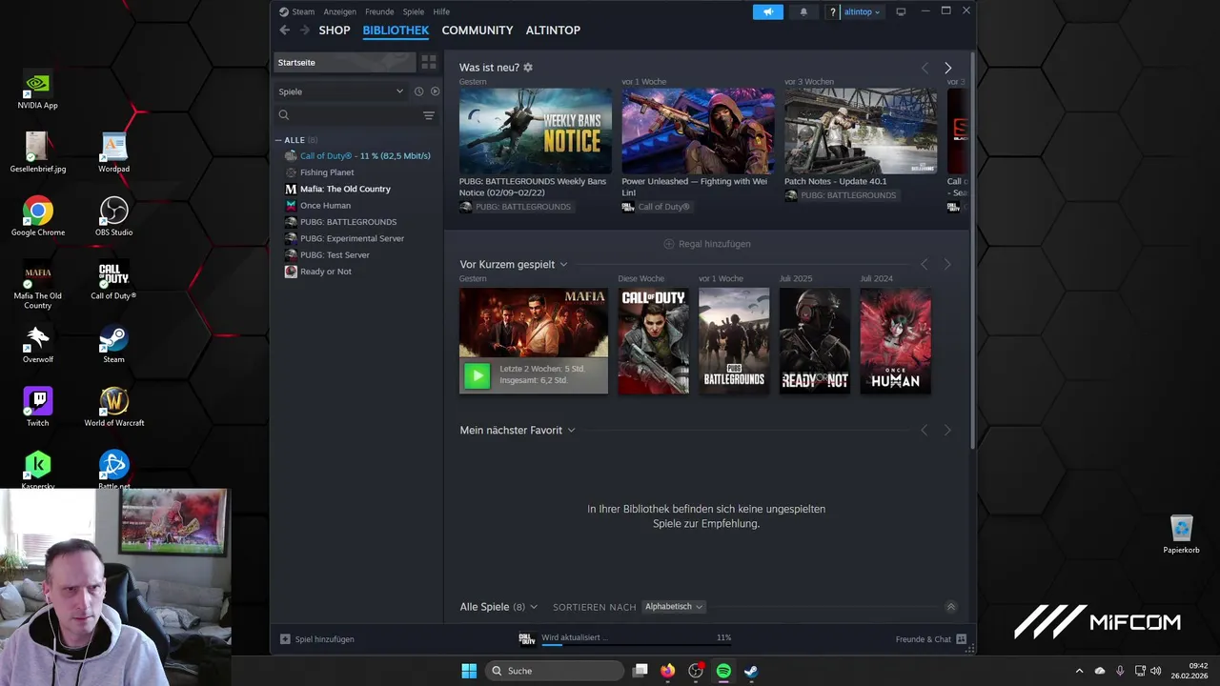Click Firefox icon in taskbar

(667, 671)
